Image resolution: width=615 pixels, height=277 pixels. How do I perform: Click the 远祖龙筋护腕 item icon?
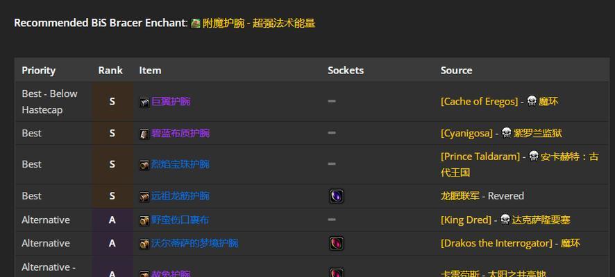point(144,197)
